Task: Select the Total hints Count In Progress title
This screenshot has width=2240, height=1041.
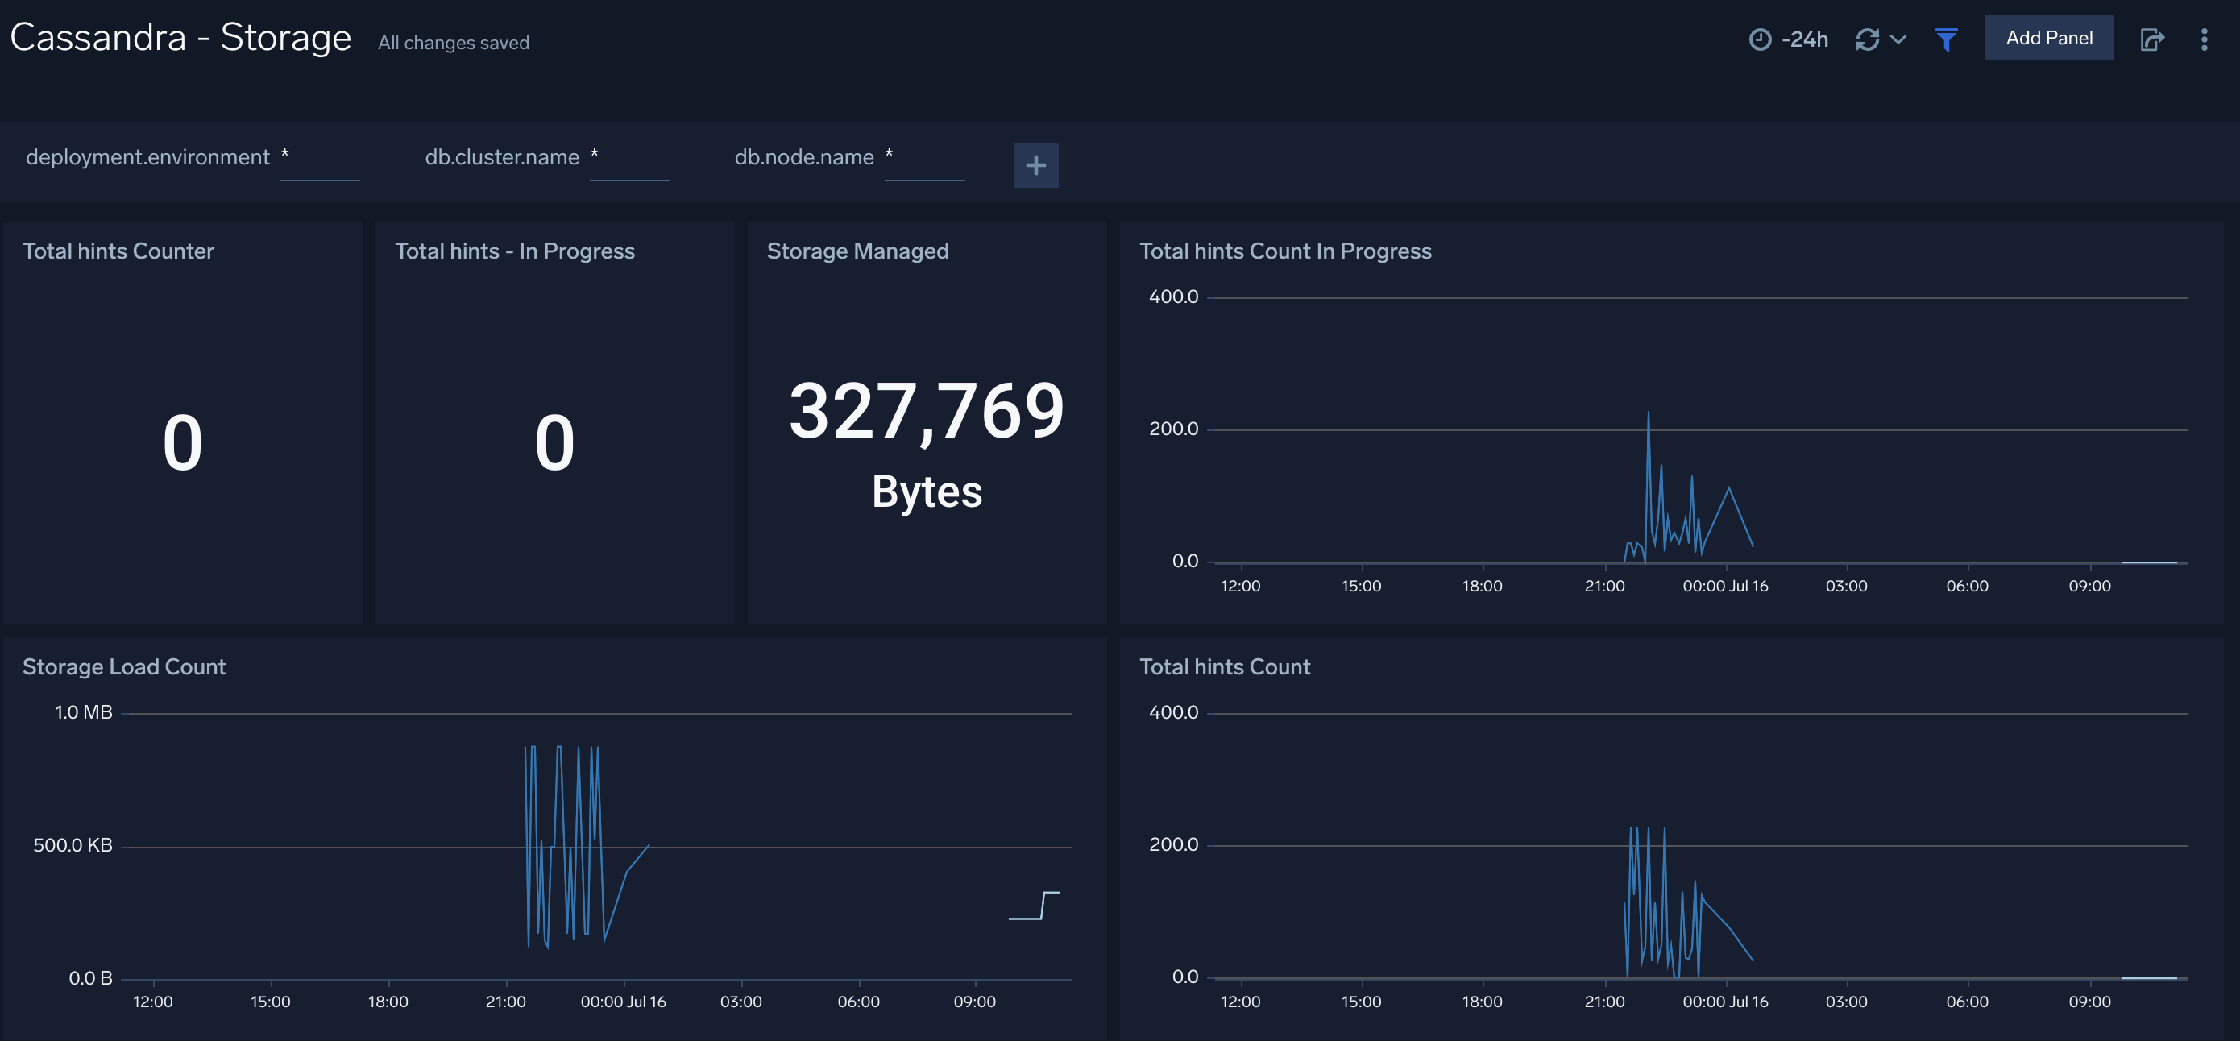Action: 1285,251
